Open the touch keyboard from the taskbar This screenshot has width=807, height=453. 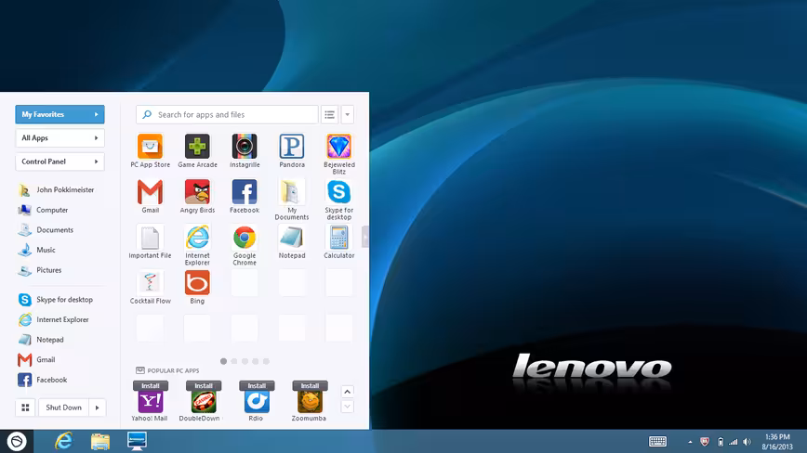(x=657, y=441)
